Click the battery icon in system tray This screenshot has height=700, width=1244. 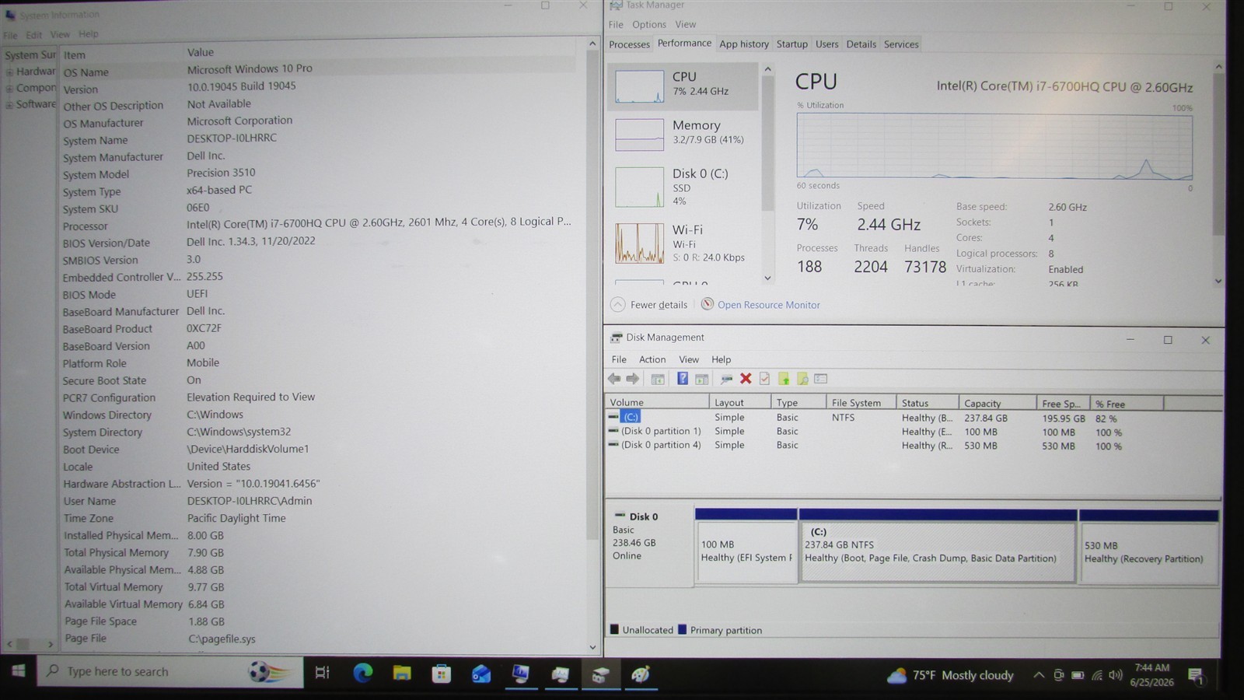click(x=1078, y=675)
